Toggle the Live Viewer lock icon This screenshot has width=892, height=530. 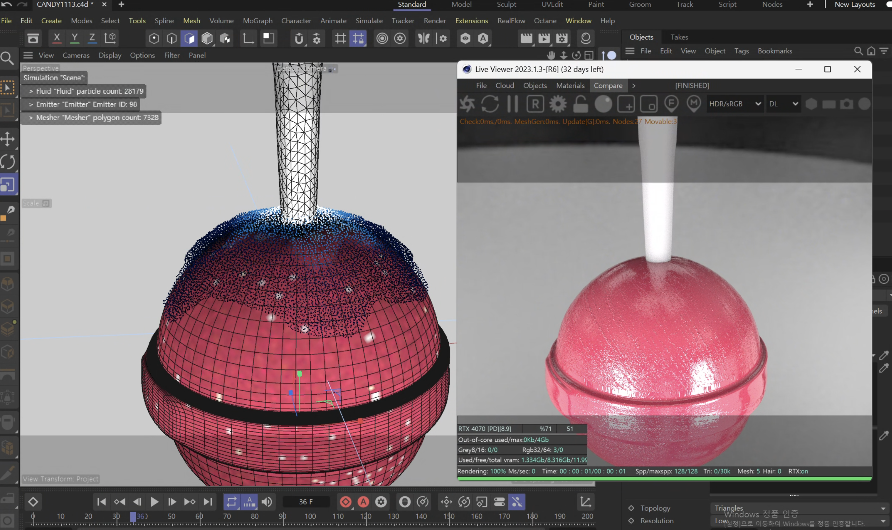pyautogui.click(x=580, y=104)
